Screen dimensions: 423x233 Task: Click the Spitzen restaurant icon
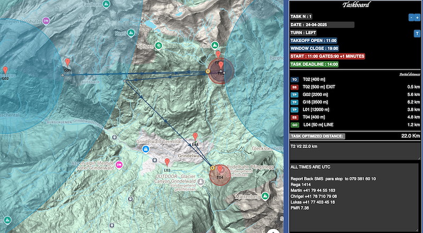click(x=159, y=45)
